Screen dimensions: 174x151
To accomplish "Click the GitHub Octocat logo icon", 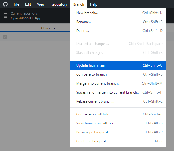I will coord(5,4).
